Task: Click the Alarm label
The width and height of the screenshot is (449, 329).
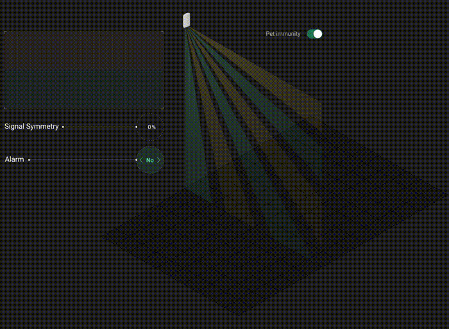Action: tap(14, 159)
